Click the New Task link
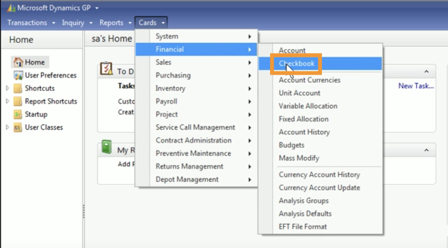This screenshot has width=448, height=248. tap(416, 86)
